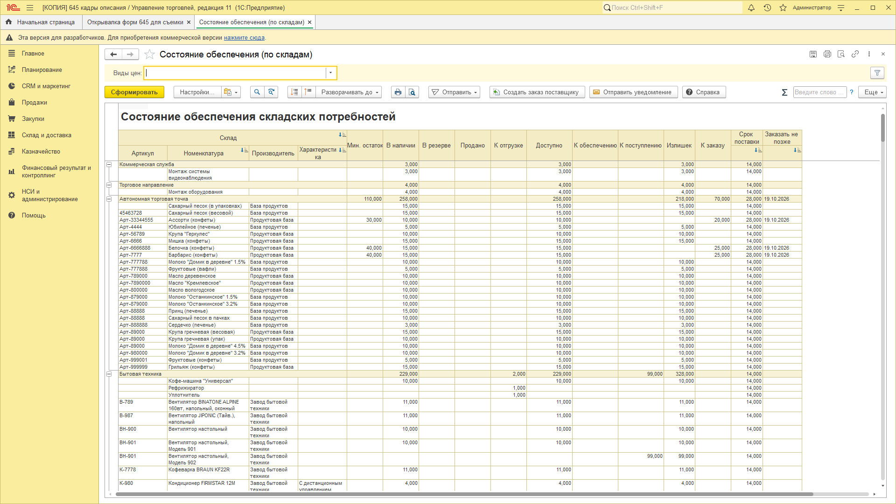Collapse the Торговое направление group

109,185
